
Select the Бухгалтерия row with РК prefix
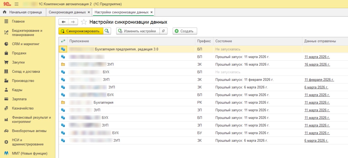203,103
